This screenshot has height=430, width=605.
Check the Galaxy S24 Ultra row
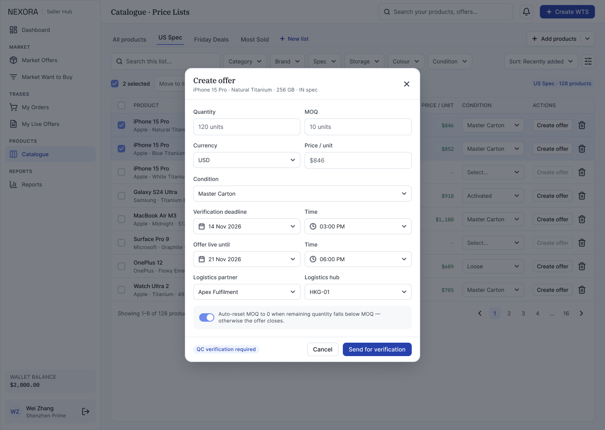coord(121,196)
